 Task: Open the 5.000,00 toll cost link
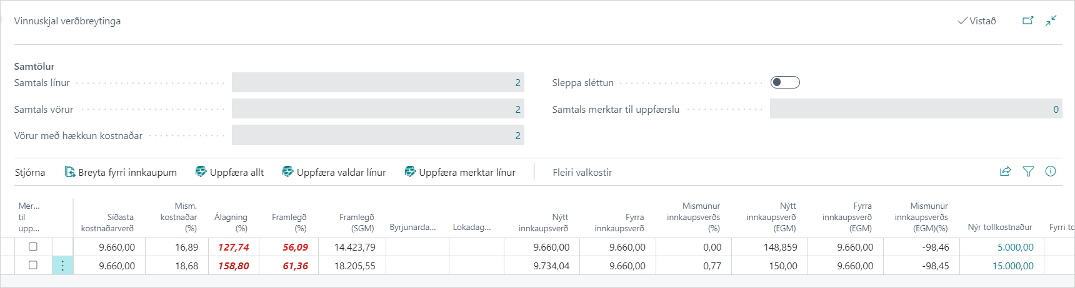1015,247
